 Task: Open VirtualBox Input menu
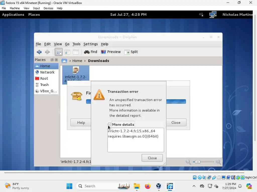click(36, 8)
